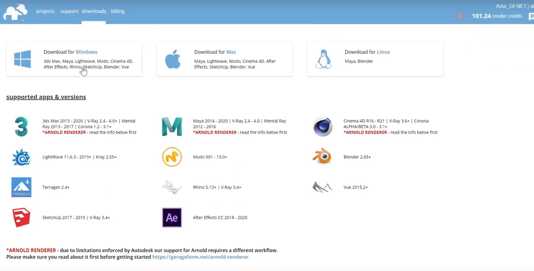Image resolution: width=534 pixels, height=271 pixels.
Task: Click the Rhino icon
Action: tap(171, 187)
